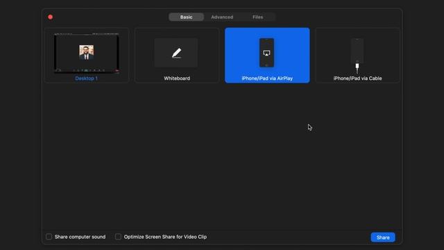Enable Share computer sound checkbox
Screen dimensions: 444x250
pyautogui.click(x=49, y=236)
